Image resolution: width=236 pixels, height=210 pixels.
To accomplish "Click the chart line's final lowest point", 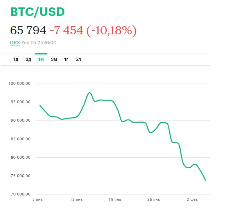I will [x=206, y=181].
